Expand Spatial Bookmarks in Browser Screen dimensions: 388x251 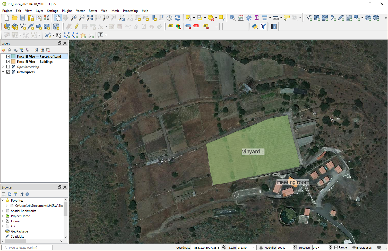click(x=3, y=211)
